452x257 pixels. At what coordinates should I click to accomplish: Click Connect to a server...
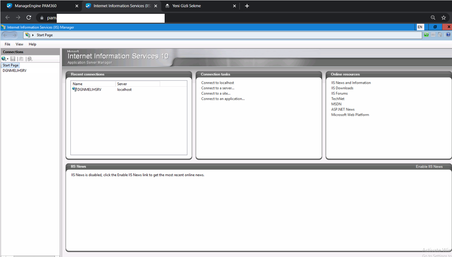tap(218, 88)
